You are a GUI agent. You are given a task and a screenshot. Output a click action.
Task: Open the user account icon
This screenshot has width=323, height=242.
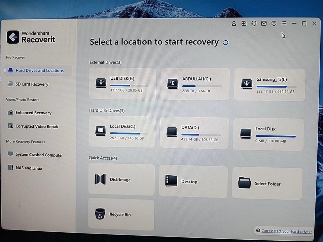pyautogui.click(x=234, y=23)
